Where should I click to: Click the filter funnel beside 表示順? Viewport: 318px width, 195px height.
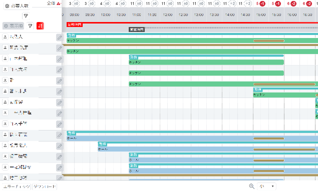30,25
